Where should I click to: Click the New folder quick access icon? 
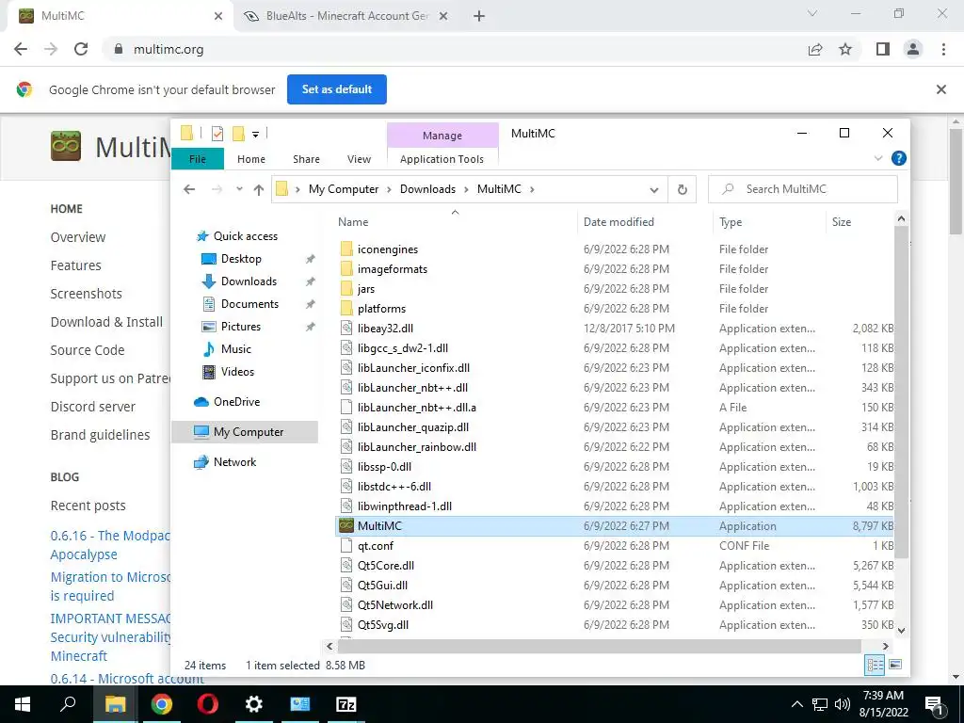238,134
